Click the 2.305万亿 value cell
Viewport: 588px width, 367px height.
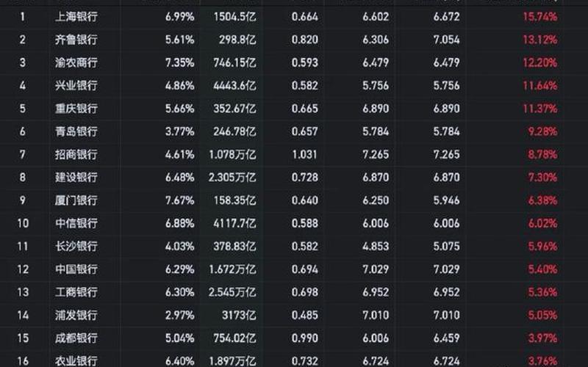point(230,178)
